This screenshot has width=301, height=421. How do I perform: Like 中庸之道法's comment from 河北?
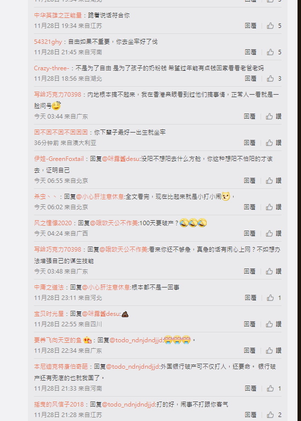click(270, 298)
